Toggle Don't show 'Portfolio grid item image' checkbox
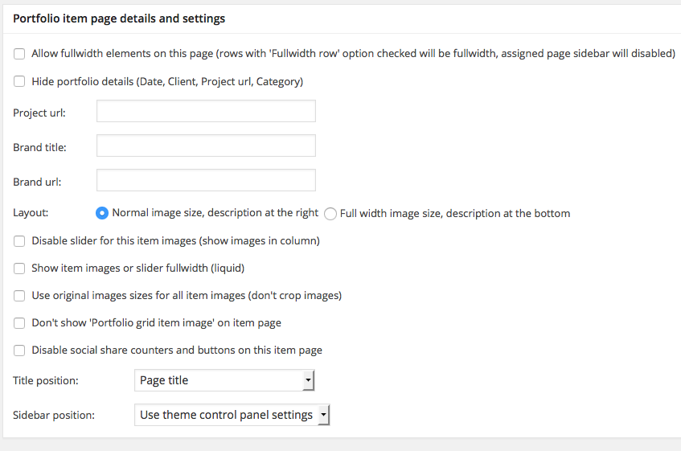Viewport: 681px width, 451px height. click(19, 323)
